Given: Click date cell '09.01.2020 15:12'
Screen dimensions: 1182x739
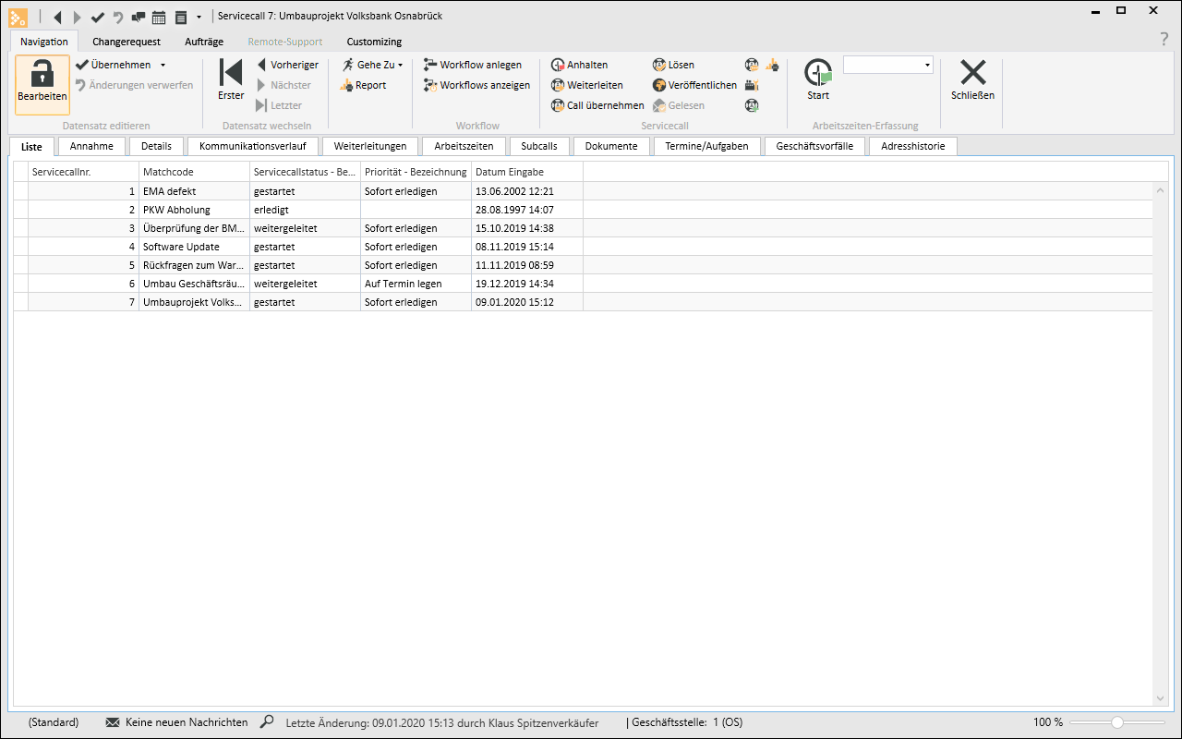Looking at the screenshot, I should point(526,302).
